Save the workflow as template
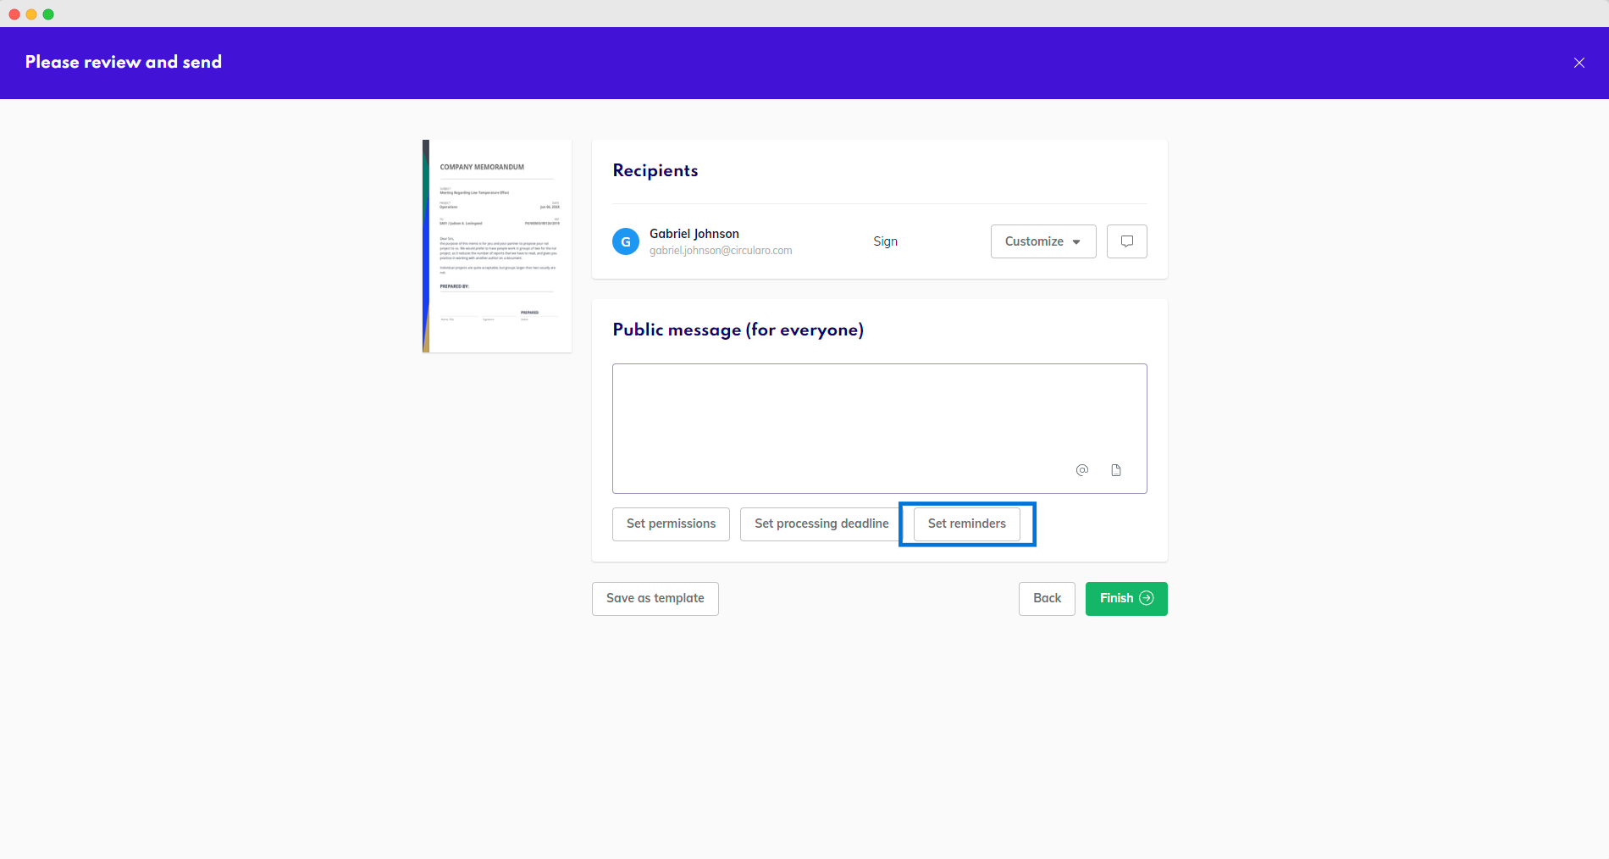 coord(655,598)
